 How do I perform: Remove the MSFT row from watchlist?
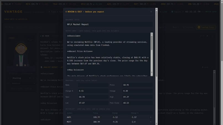pos(151,122)
